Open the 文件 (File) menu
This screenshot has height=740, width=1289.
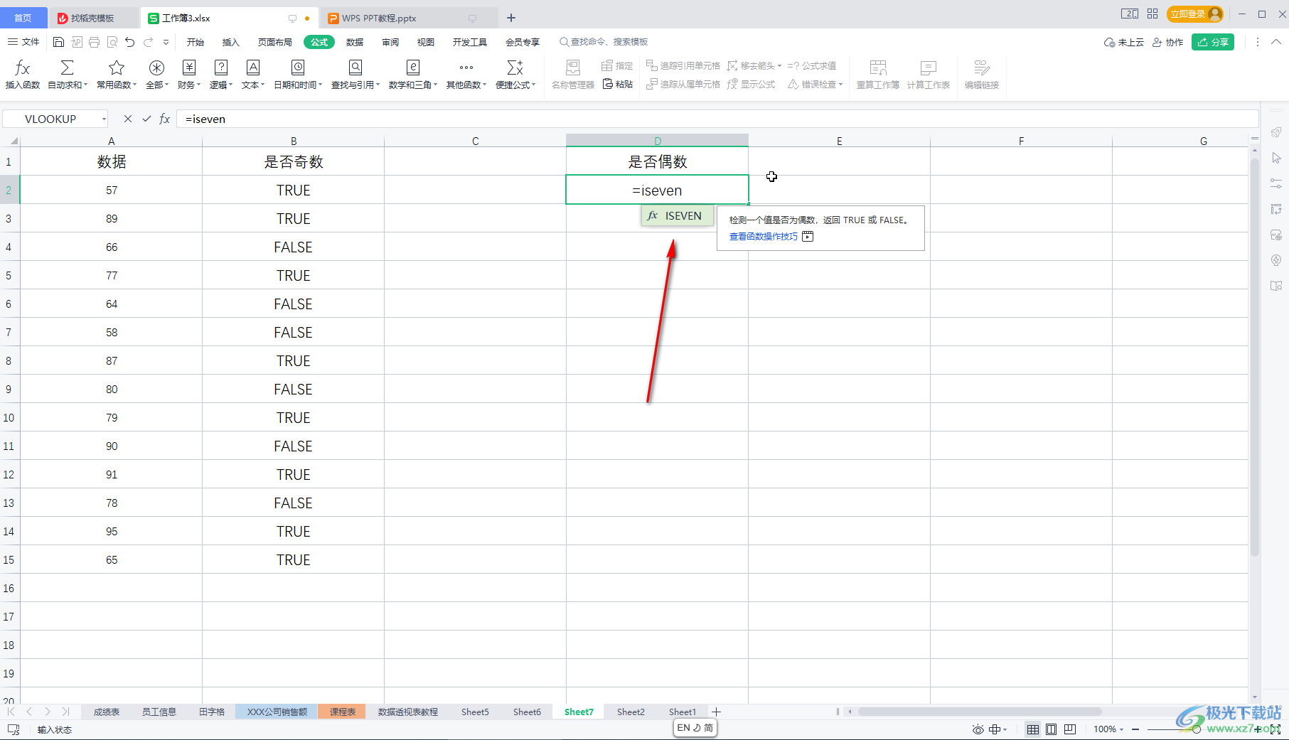pos(23,42)
